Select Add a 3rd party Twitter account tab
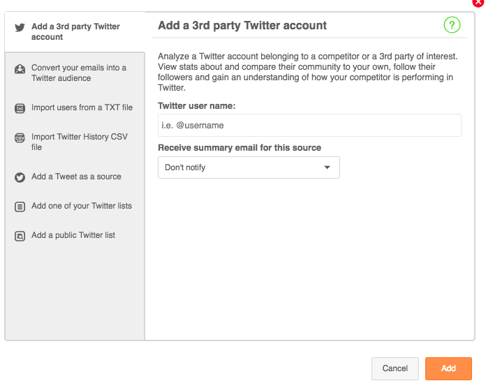Screen dimensions: 486x390 click(75, 32)
